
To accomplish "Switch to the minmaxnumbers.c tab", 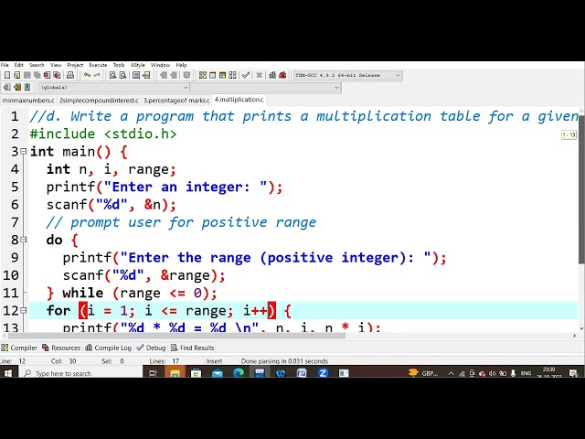I will (x=28, y=101).
